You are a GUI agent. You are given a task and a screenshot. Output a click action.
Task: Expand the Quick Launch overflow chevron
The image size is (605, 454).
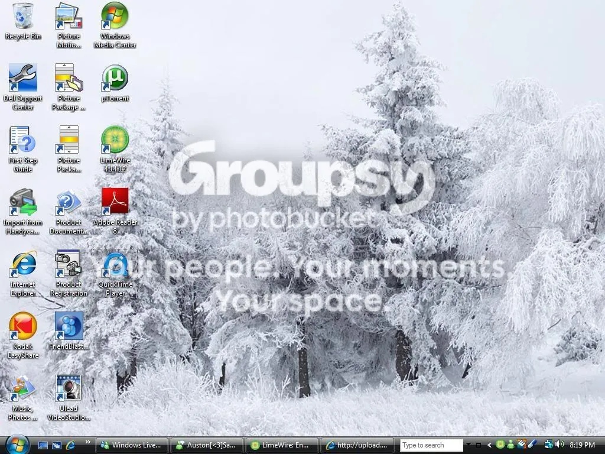pyautogui.click(x=88, y=442)
